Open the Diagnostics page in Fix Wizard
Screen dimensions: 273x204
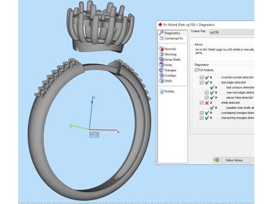[x=172, y=33]
